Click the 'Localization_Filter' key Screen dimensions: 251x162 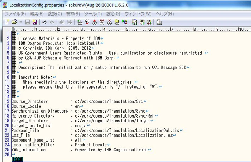point(33,145)
